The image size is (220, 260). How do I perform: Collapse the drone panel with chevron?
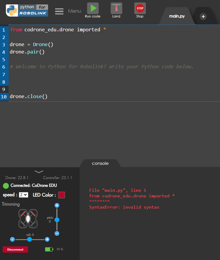coord(39,172)
